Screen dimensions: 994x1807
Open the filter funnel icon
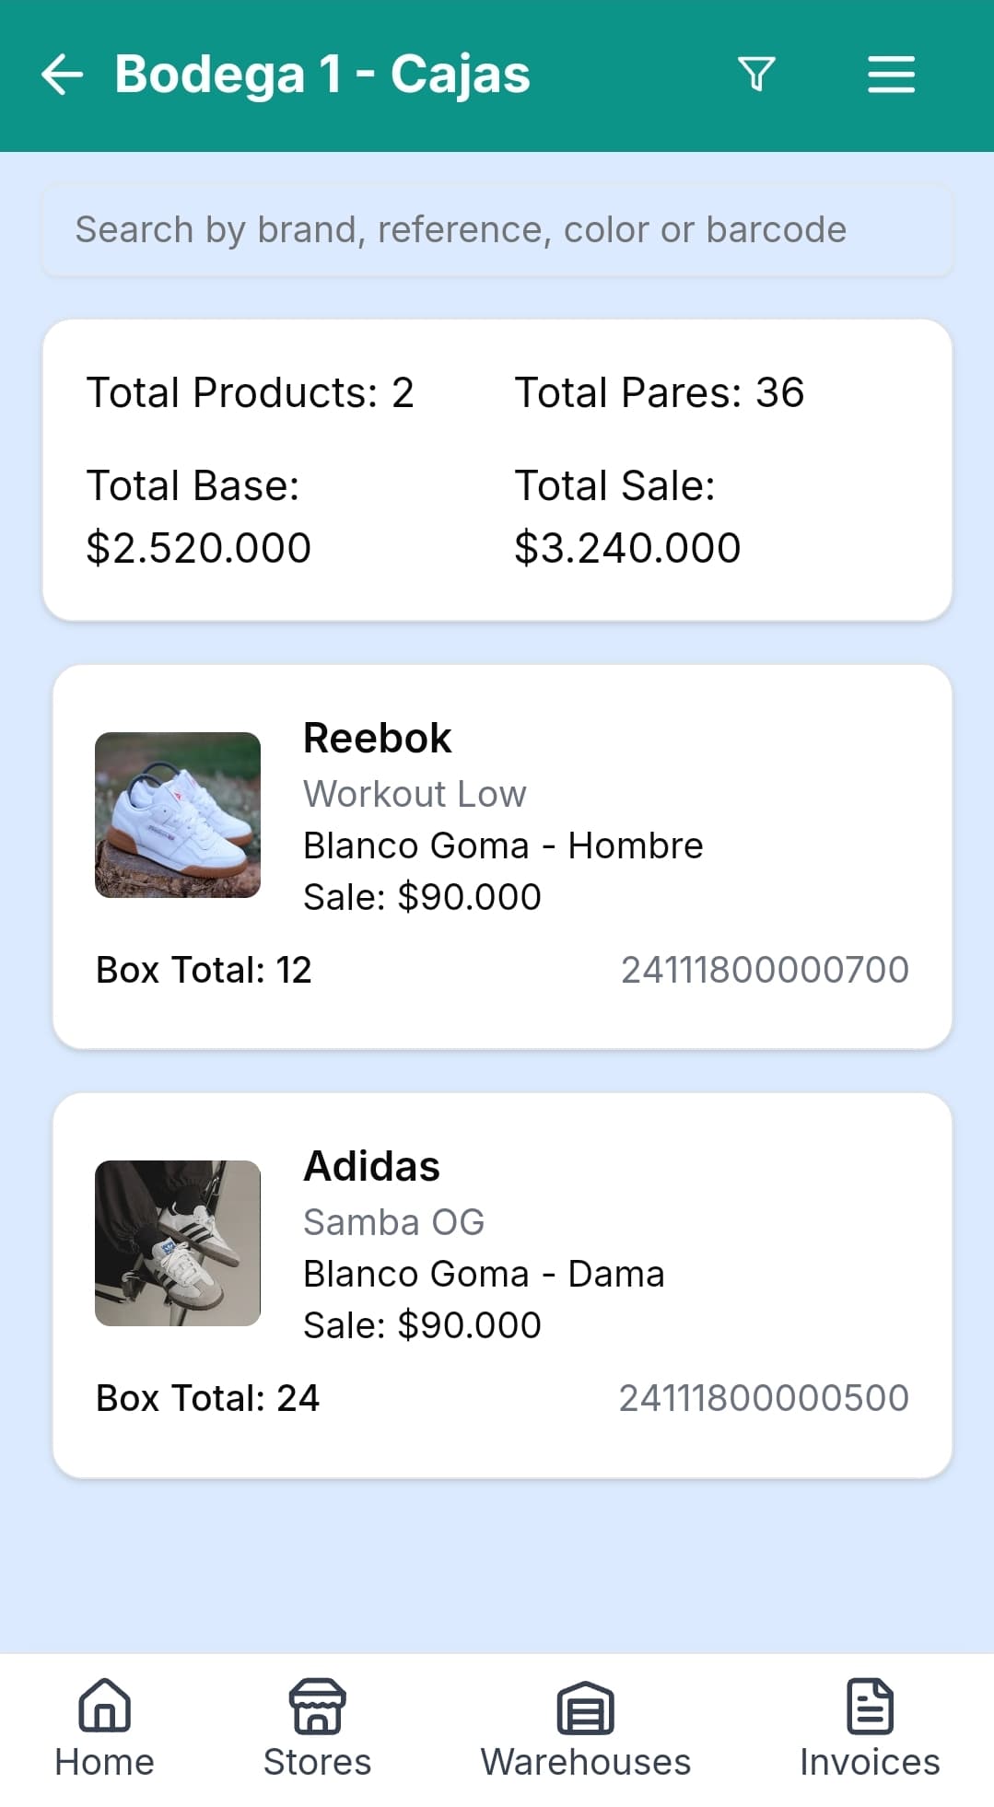[756, 74]
